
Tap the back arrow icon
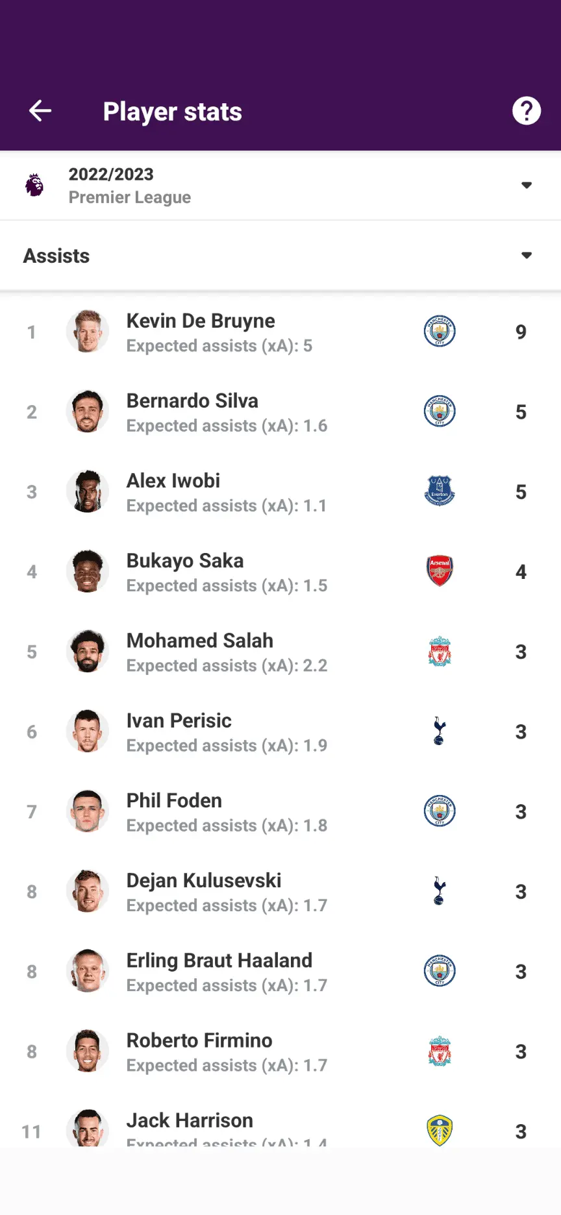pos(40,111)
